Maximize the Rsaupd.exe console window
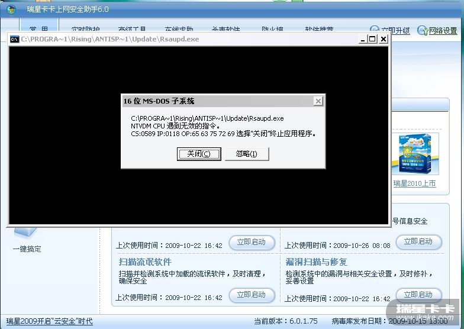This screenshot has width=464, height=329. tap(372, 39)
